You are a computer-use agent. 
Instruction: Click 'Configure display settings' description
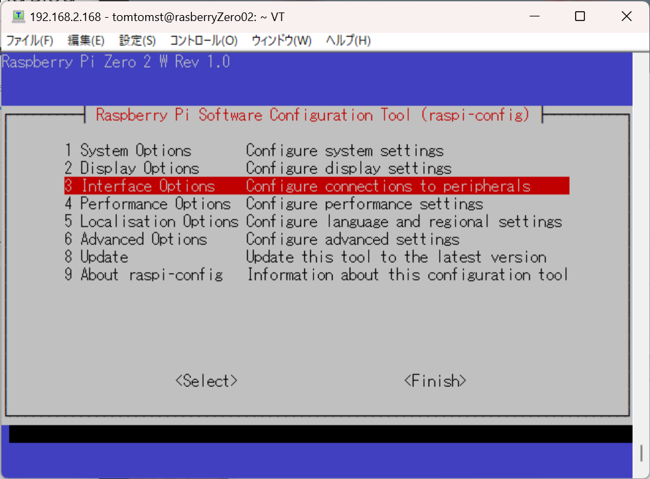348,168
